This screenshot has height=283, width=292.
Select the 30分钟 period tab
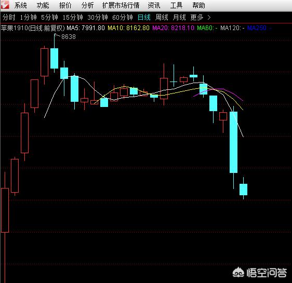(x=98, y=18)
